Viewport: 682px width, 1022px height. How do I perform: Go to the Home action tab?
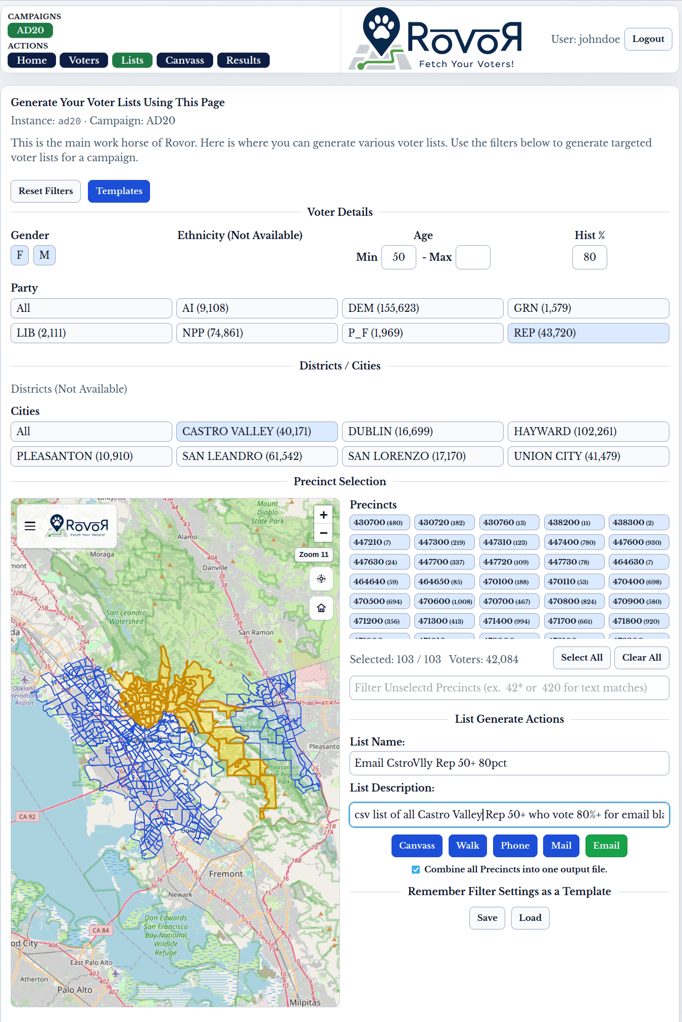point(32,60)
